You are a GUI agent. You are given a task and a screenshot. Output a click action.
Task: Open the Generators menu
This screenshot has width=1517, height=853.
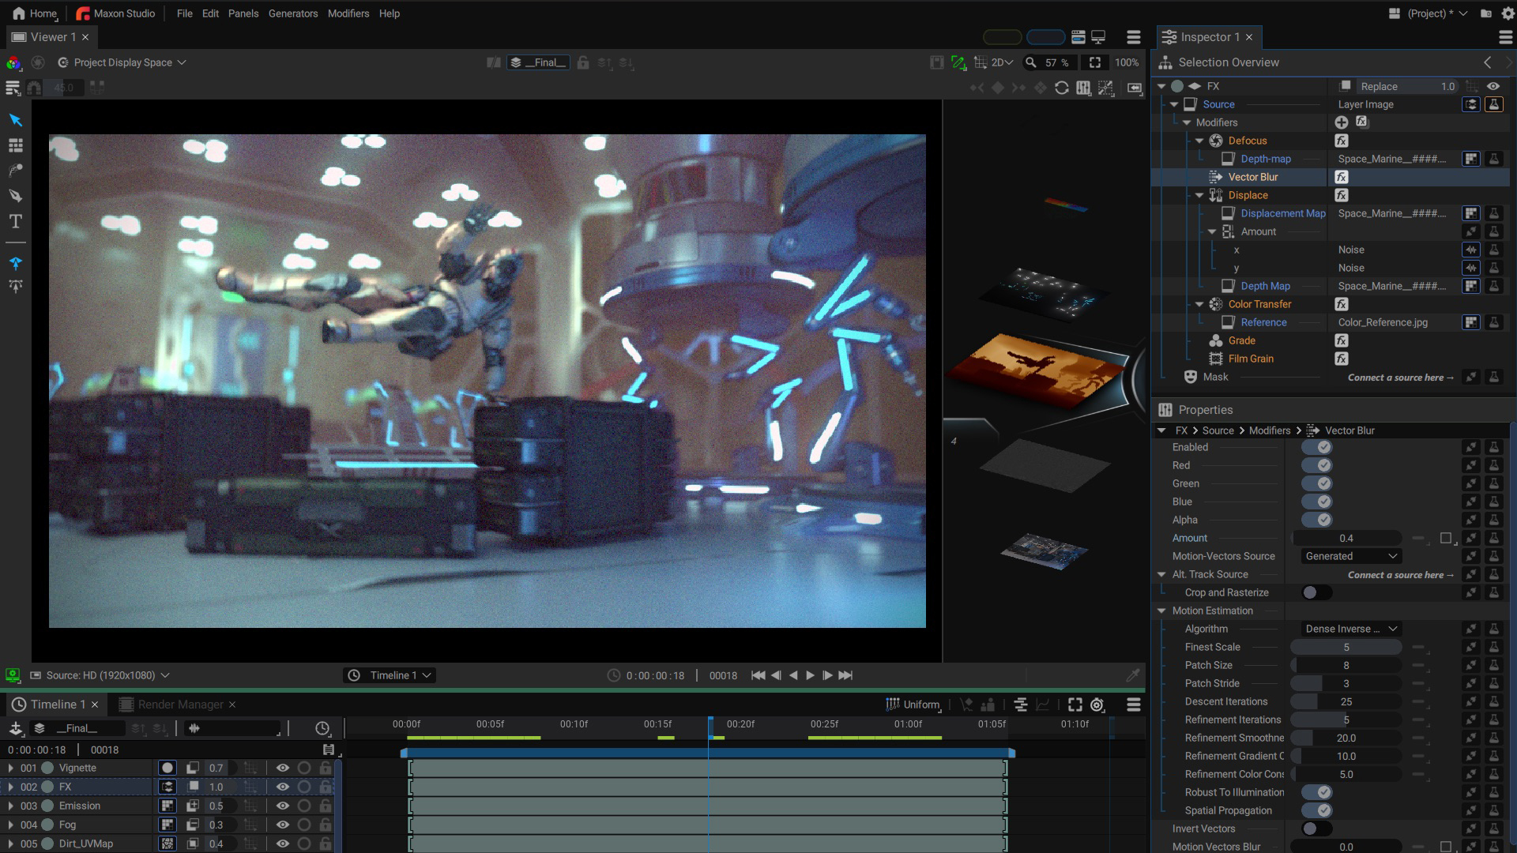point(293,13)
